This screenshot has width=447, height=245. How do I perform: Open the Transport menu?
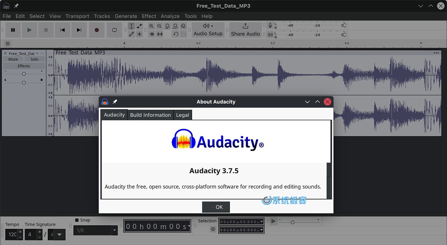(78, 16)
